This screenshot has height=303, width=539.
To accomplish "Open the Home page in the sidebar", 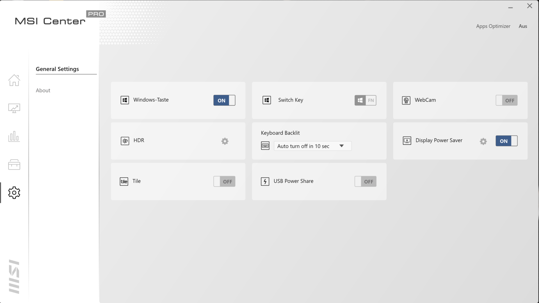I will click(x=14, y=80).
